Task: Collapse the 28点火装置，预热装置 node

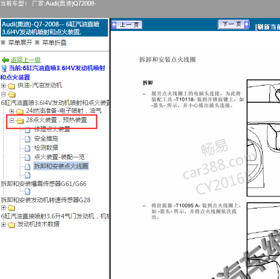Action: [12, 120]
